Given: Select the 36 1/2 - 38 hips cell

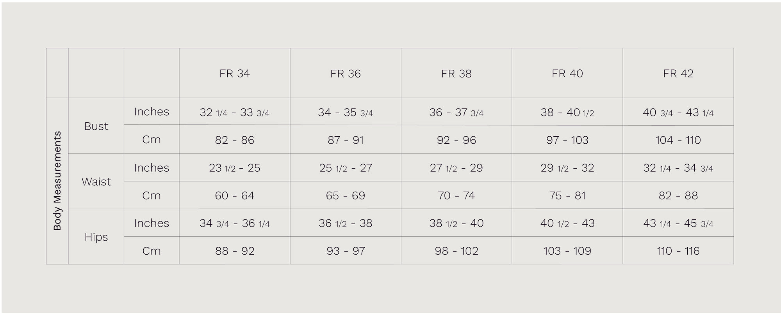Looking at the screenshot, I should pos(345,223).
